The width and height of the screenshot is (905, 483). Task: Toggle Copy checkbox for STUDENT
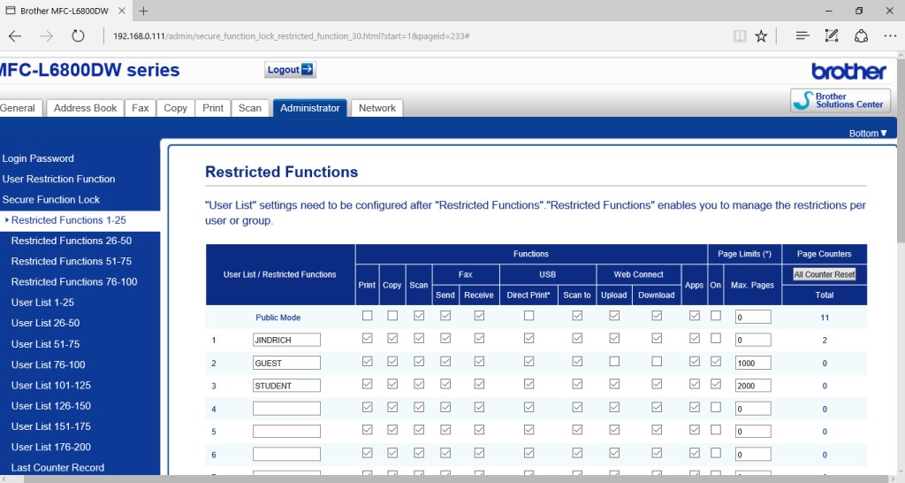[392, 384]
